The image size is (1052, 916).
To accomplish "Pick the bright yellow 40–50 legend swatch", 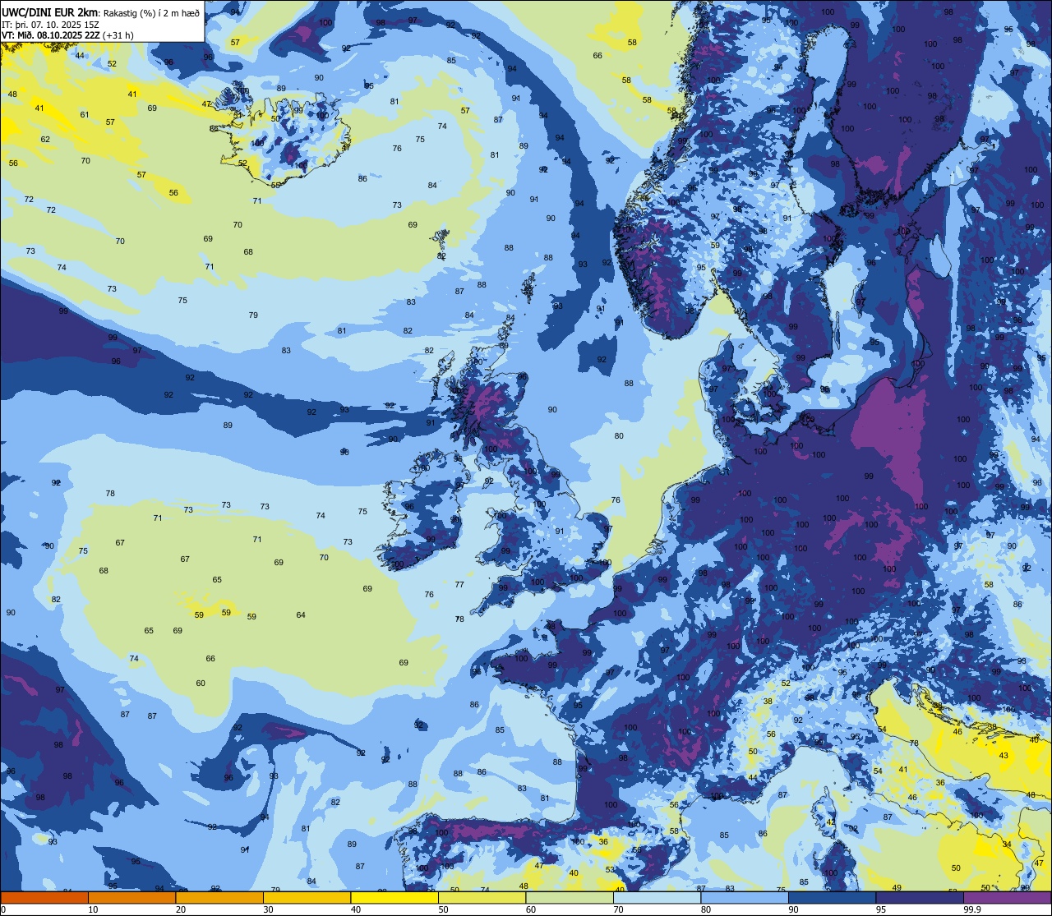I will [x=394, y=898].
